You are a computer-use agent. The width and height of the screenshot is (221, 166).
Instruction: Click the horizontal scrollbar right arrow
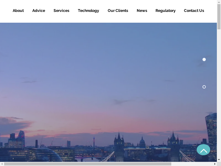[x=215, y=164]
